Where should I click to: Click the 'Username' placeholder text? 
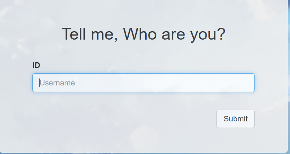[x=57, y=83]
